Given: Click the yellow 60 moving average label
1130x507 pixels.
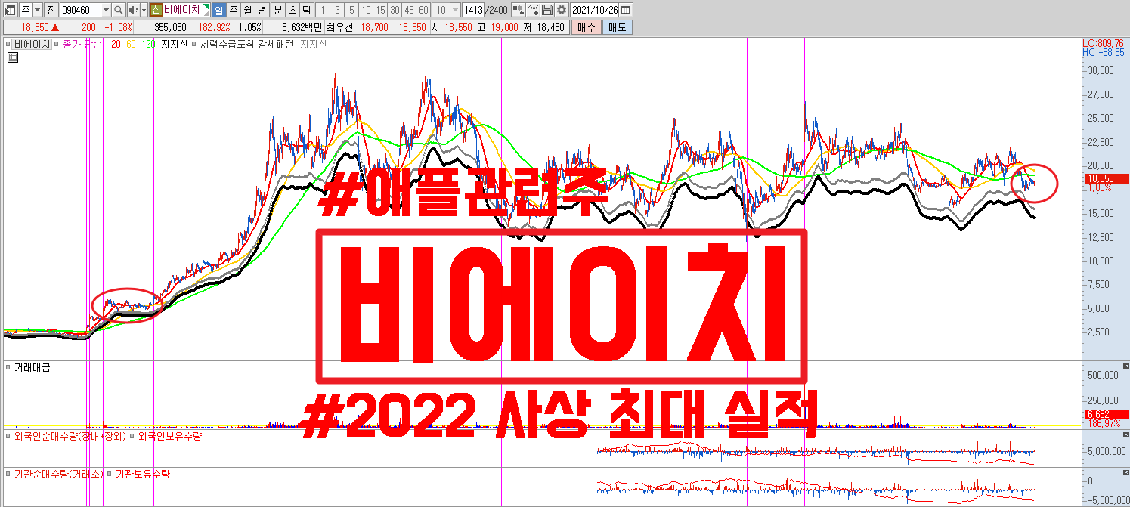Looking at the screenshot, I should pyautogui.click(x=131, y=45).
